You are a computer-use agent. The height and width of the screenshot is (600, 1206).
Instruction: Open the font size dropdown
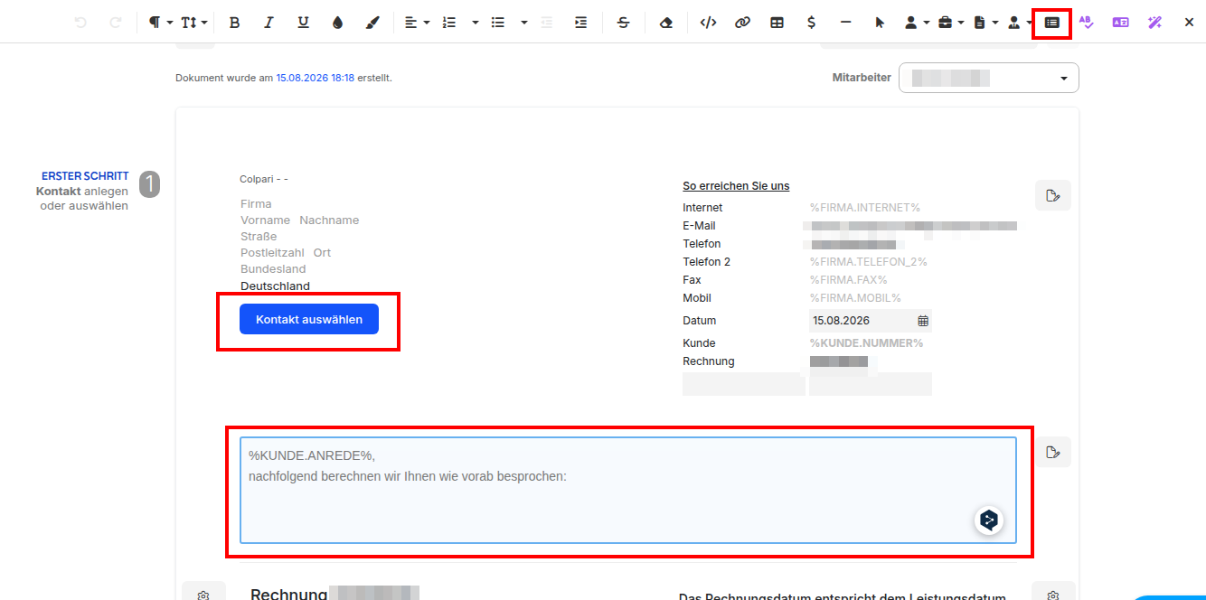click(x=193, y=23)
